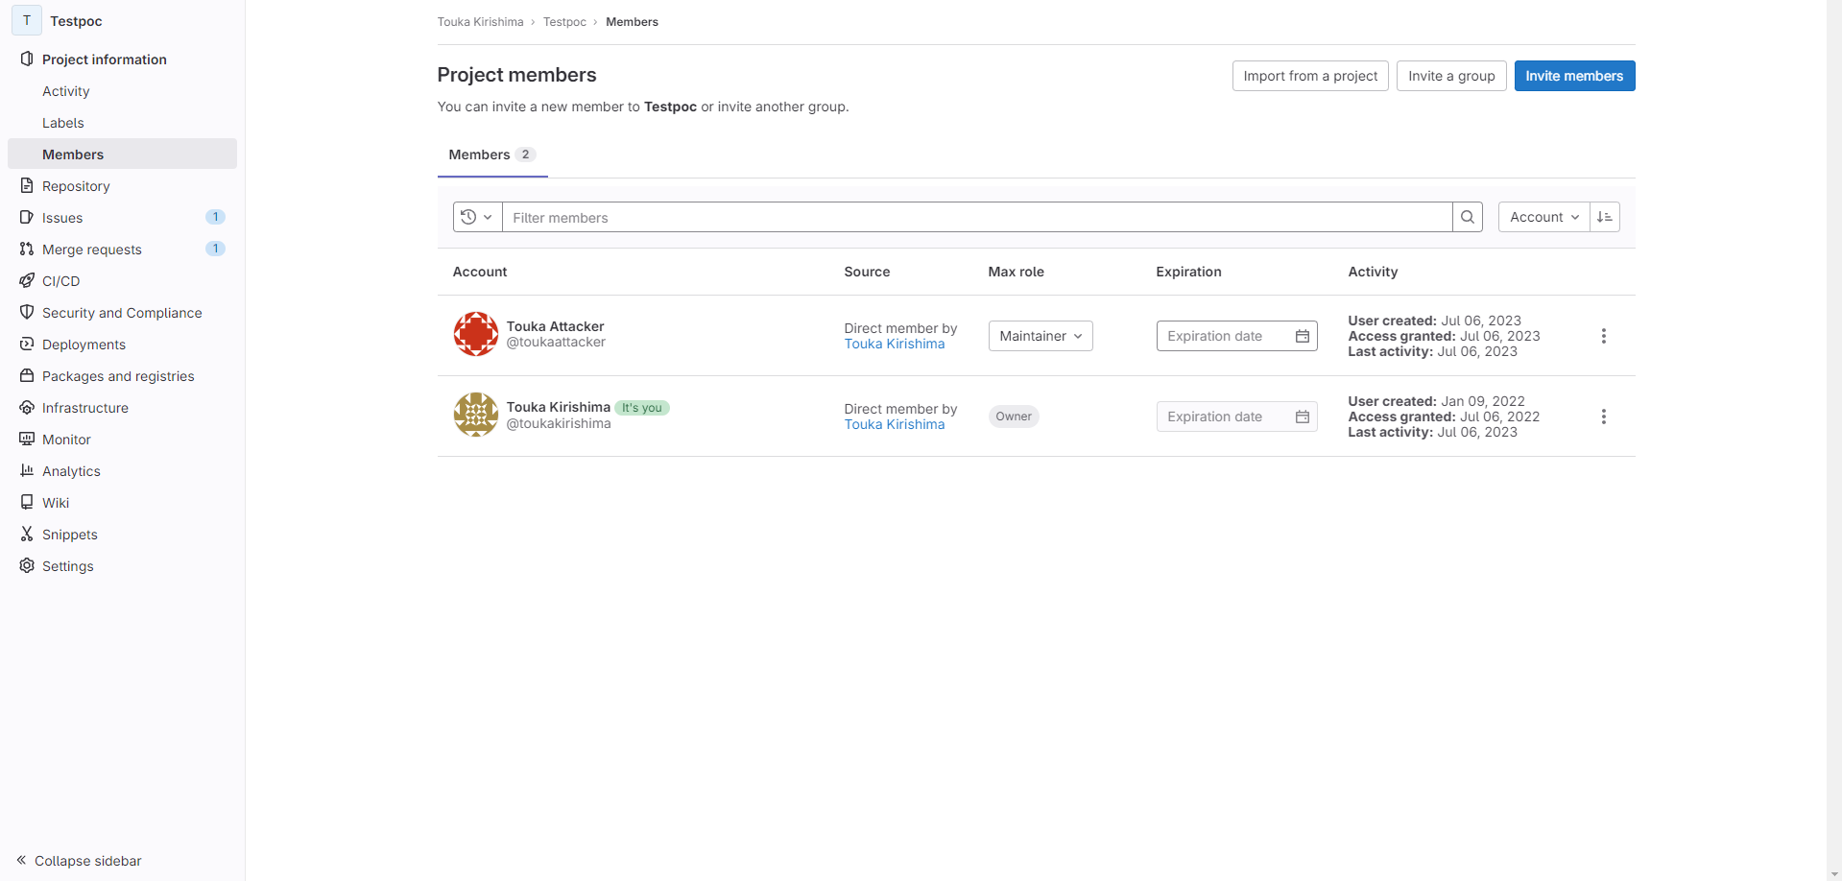Open actions menu for Touka Attacker

point(1603,336)
